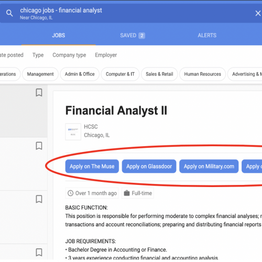Click the Over 1 month ago chip

(x=92, y=193)
